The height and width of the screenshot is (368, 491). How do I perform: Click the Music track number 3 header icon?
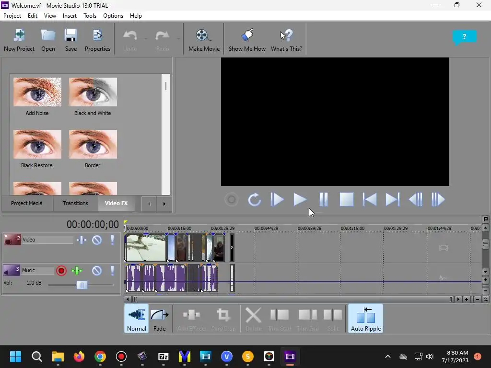pyautogui.click(x=12, y=270)
